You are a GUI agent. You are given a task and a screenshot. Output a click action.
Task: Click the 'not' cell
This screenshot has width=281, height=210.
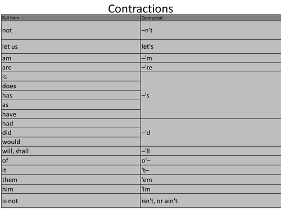click(x=71, y=30)
